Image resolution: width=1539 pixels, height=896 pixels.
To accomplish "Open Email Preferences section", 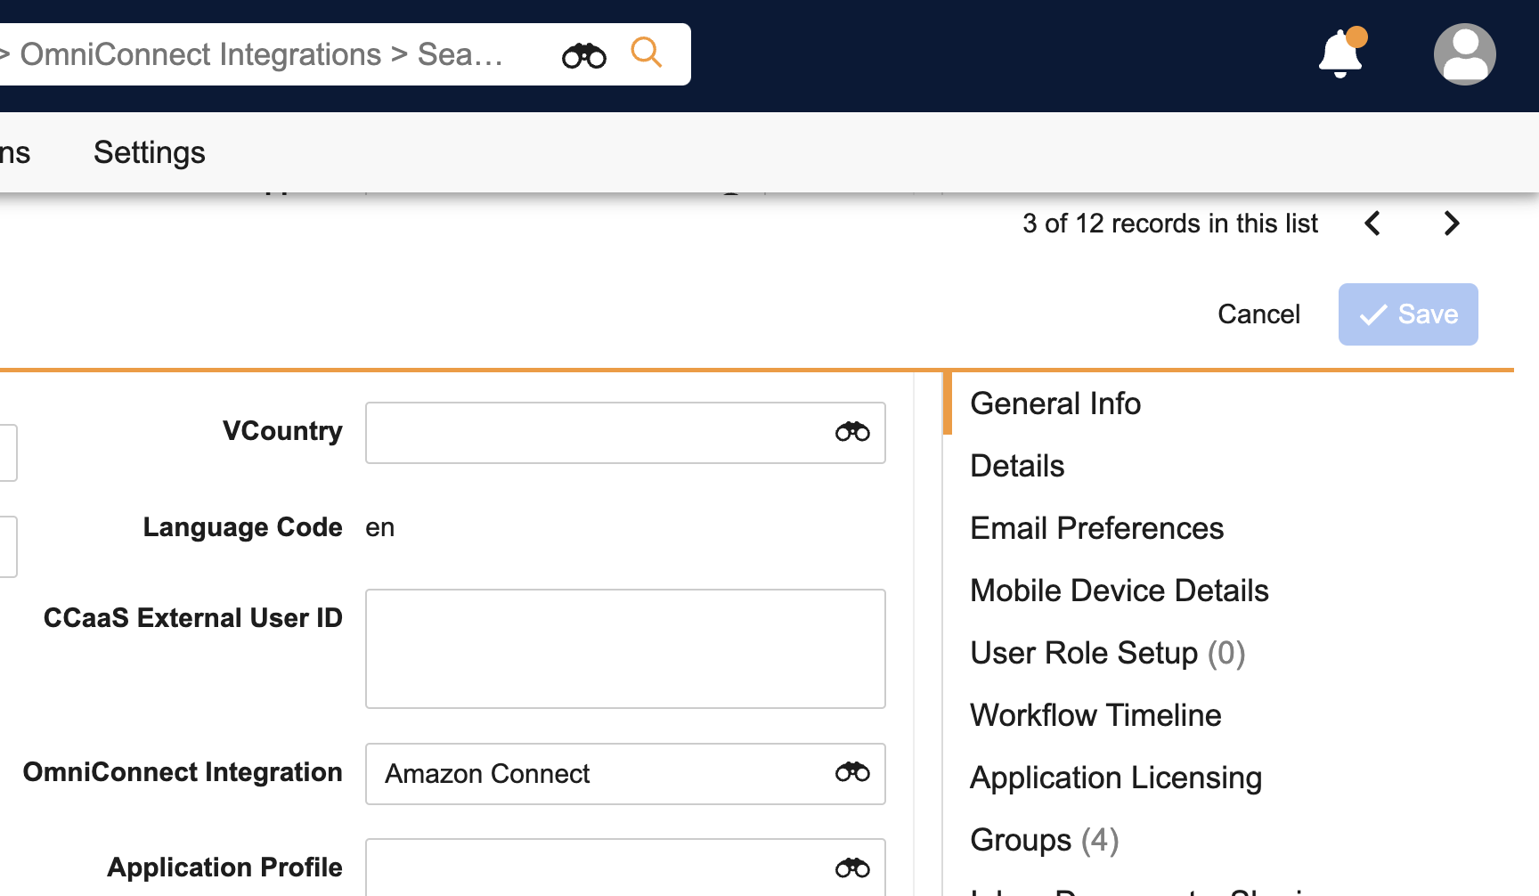I will click(x=1097, y=528).
